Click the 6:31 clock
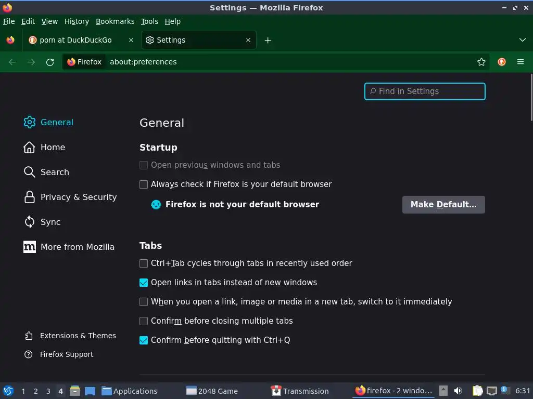533x399 pixels. pos(523,391)
